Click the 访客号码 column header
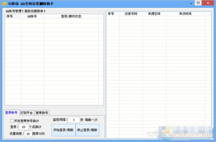The height and width of the screenshot is (142, 216). pyautogui.click(x=131, y=14)
